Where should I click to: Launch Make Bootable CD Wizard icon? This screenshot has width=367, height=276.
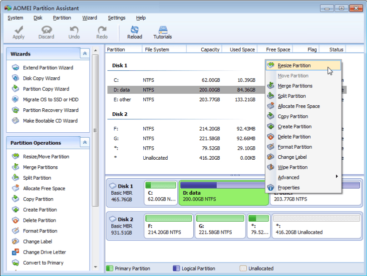tap(15, 121)
